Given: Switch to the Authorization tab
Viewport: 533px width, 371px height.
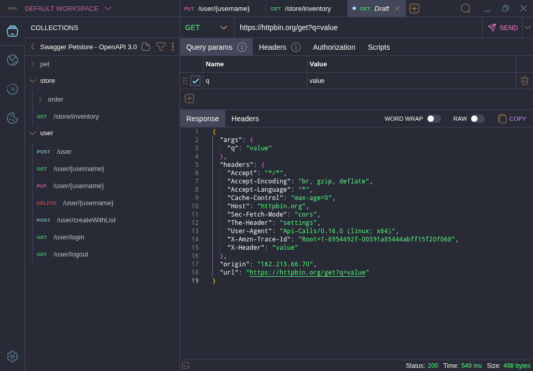Looking at the screenshot, I should pos(334,47).
